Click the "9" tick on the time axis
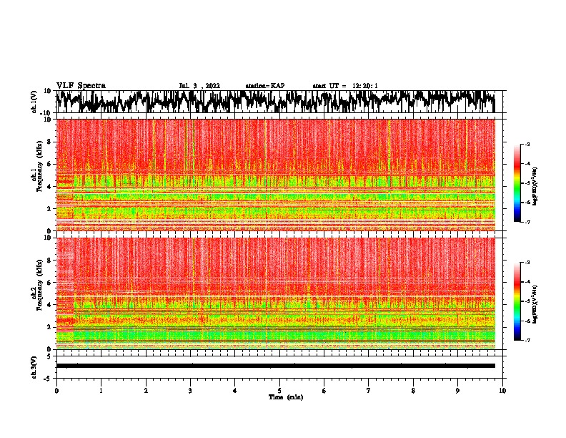566x438 pixels. click(x=457, y=391)
